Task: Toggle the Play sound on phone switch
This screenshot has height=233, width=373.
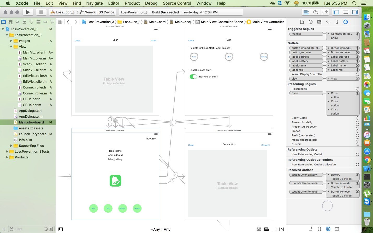Action: click(193, 77)
